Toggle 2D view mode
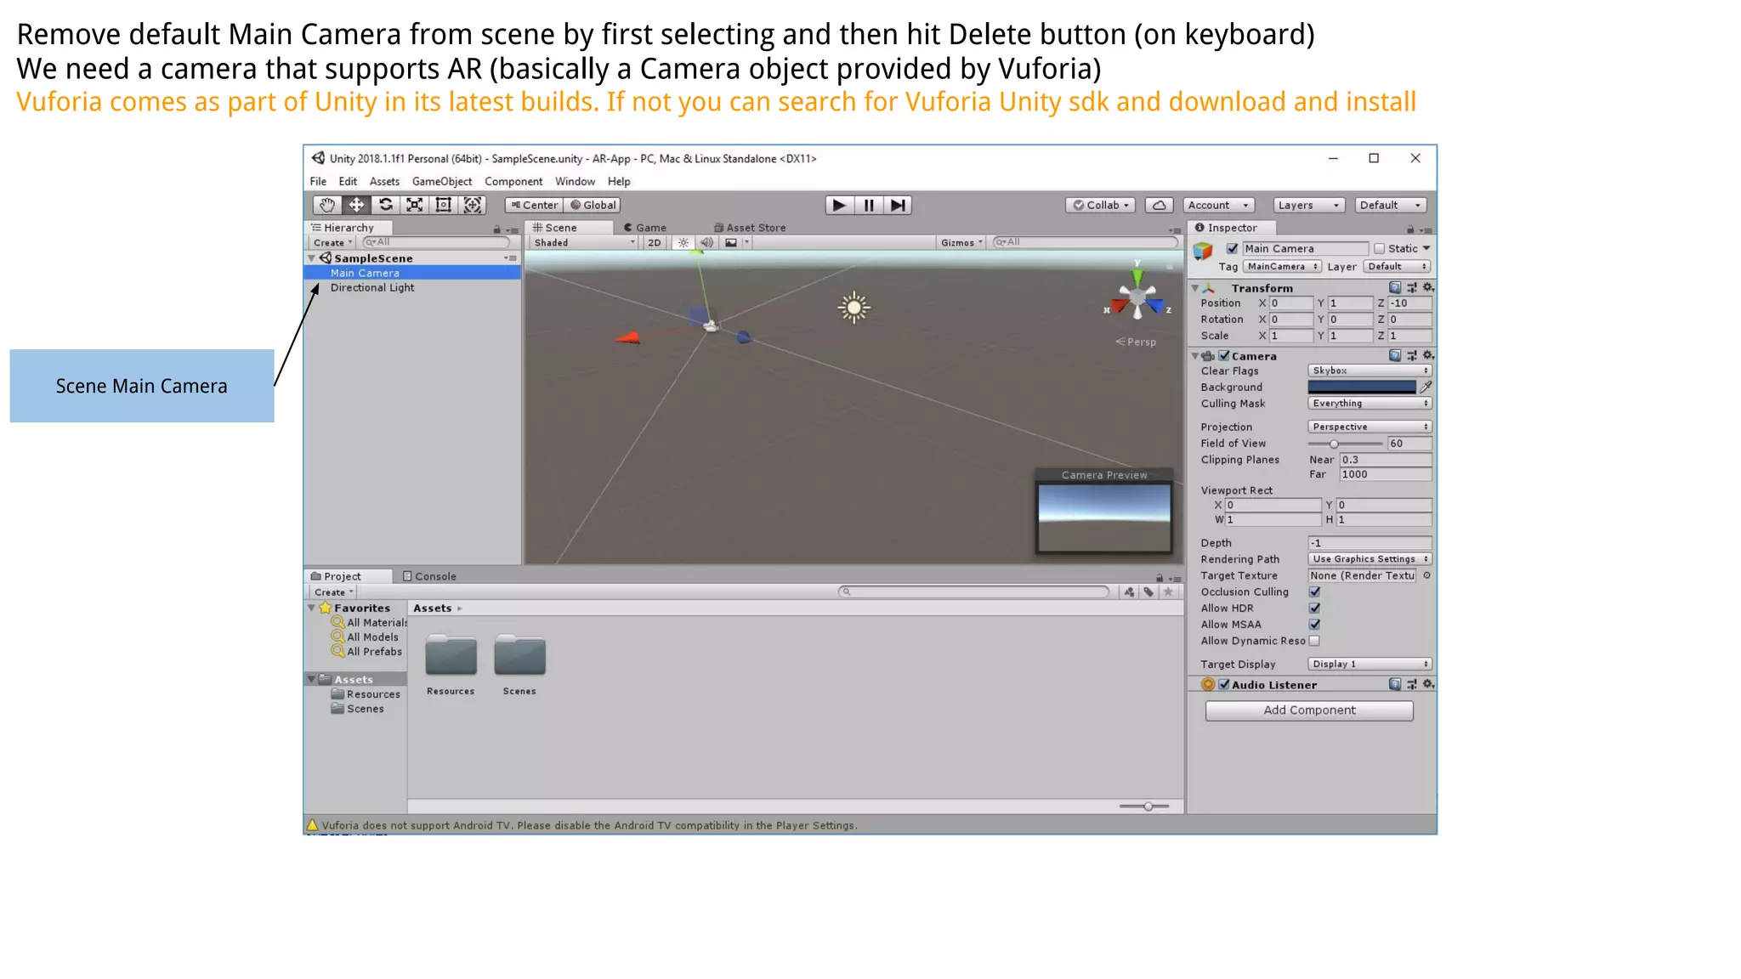The image size is (1741, 979). point(655,242)
